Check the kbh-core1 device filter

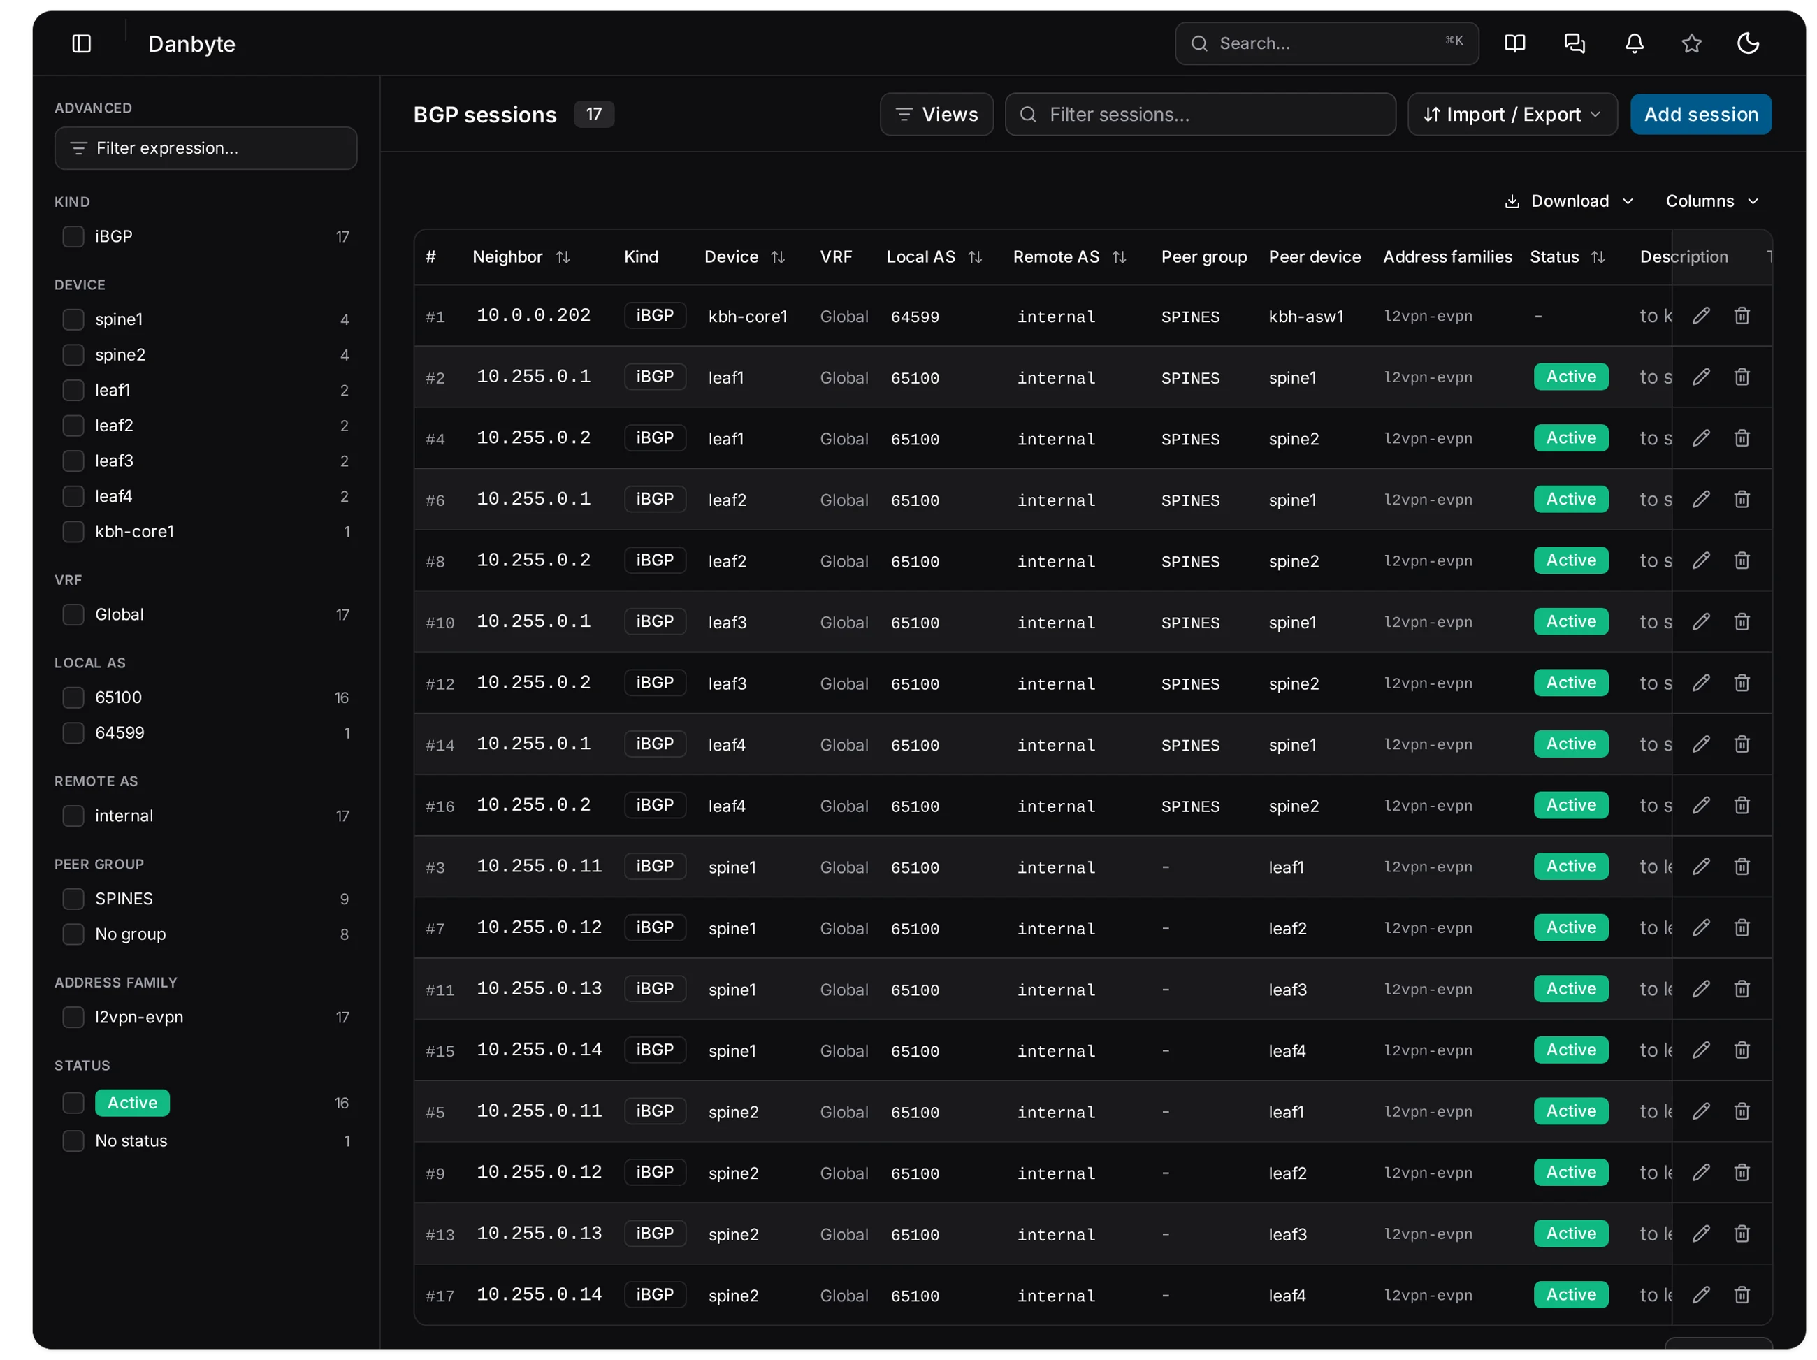coord(73,532)
